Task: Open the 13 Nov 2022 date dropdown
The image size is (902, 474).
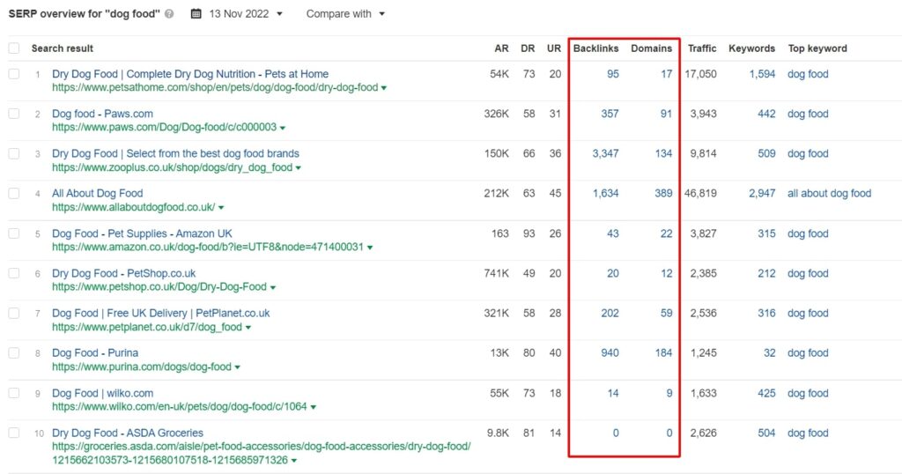Action: click(246, 14)
